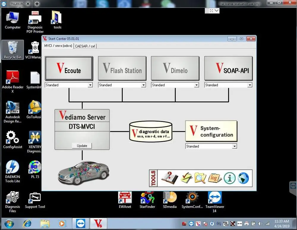Image resolution: width=297 pixels, height=230 pixels.
Task: Add a new session tab with plus
Action: pos(37,4)
